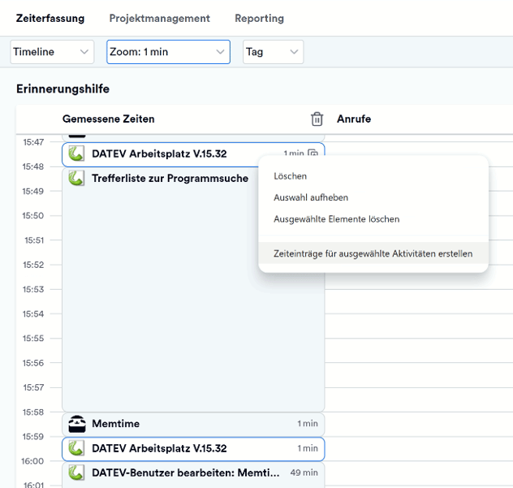Open the Reporting tab
The height and width of the screenshot is (488, 513).
pos(259,18)
